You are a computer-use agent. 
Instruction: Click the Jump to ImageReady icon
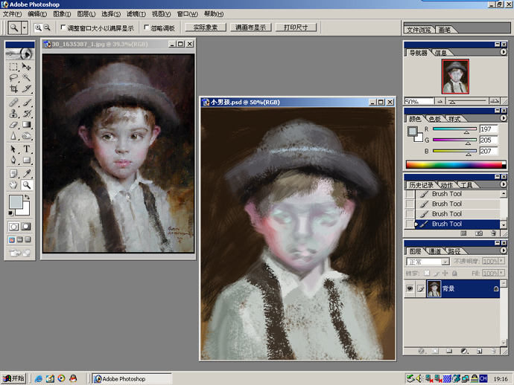[x=19, y=253]
